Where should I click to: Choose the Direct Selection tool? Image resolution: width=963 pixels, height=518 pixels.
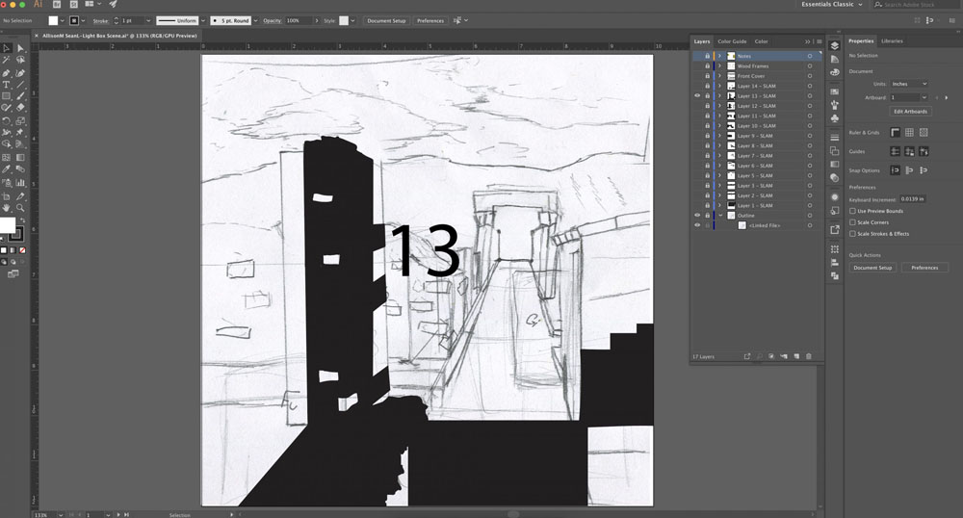tap(20, 48)
